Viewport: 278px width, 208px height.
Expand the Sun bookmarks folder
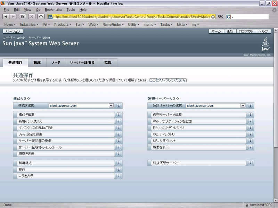point(80,25)
